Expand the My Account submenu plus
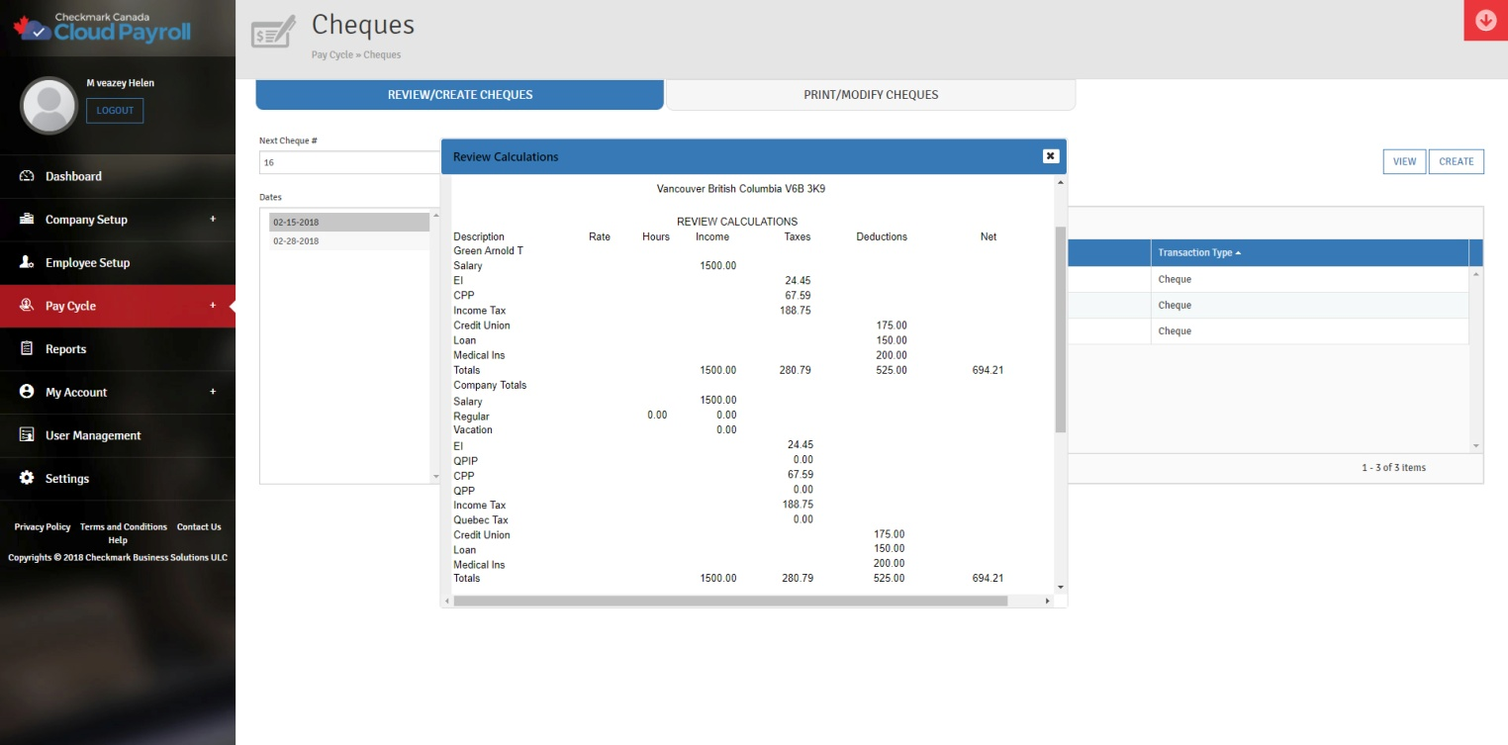Image resolution: width=1508 pixels, height=745 pixels. (213, 392)
